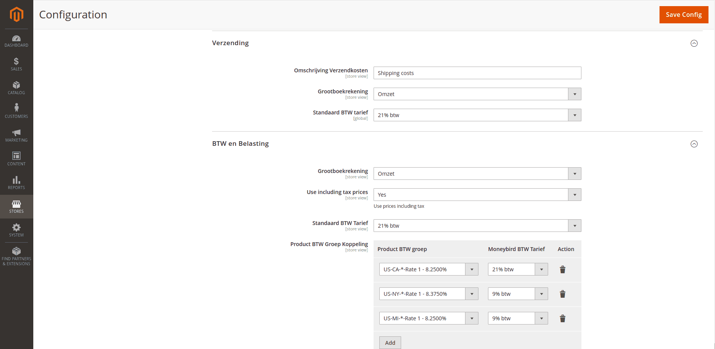This screenshot has width=715, height=349.
Task: Open the Catalog sidebar menu
Action: point(16,88)
